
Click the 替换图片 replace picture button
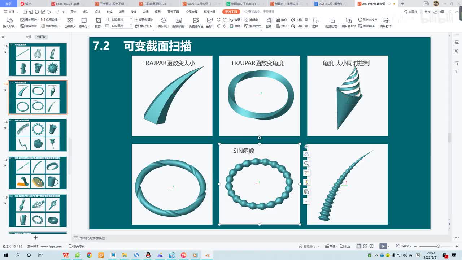[28, 26]
